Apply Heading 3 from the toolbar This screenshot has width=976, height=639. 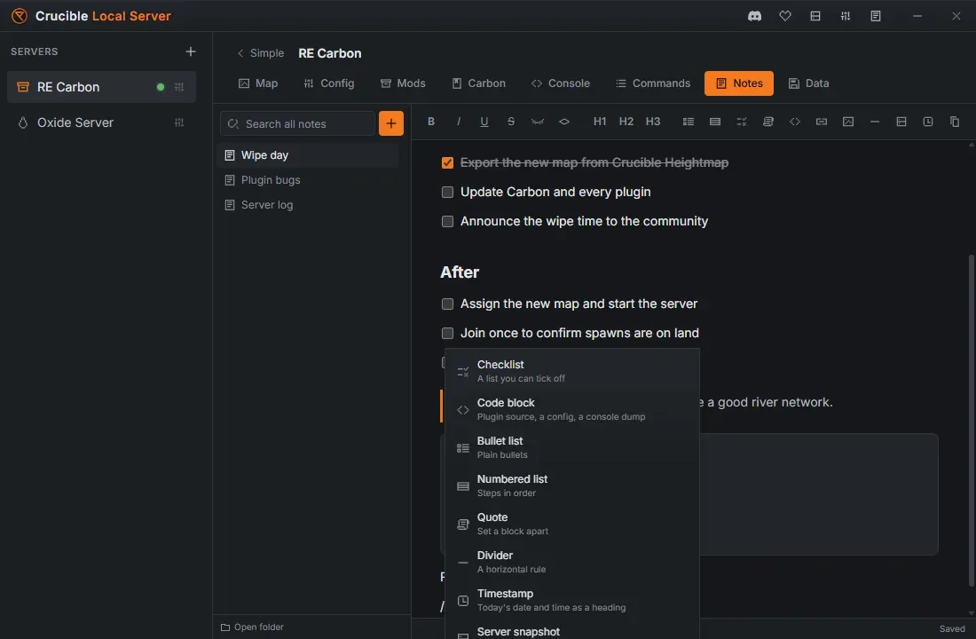click(653, 122)
